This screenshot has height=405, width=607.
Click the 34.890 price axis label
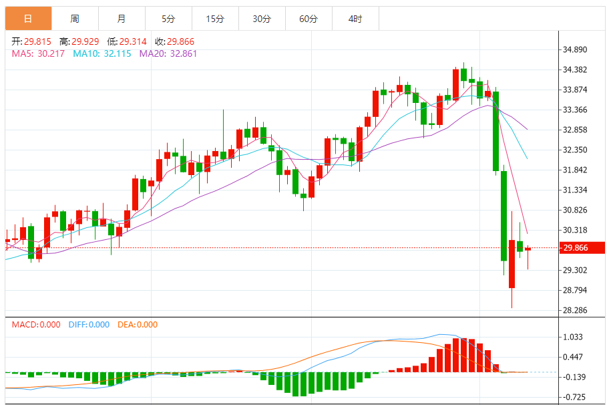(x=575, y=49)
